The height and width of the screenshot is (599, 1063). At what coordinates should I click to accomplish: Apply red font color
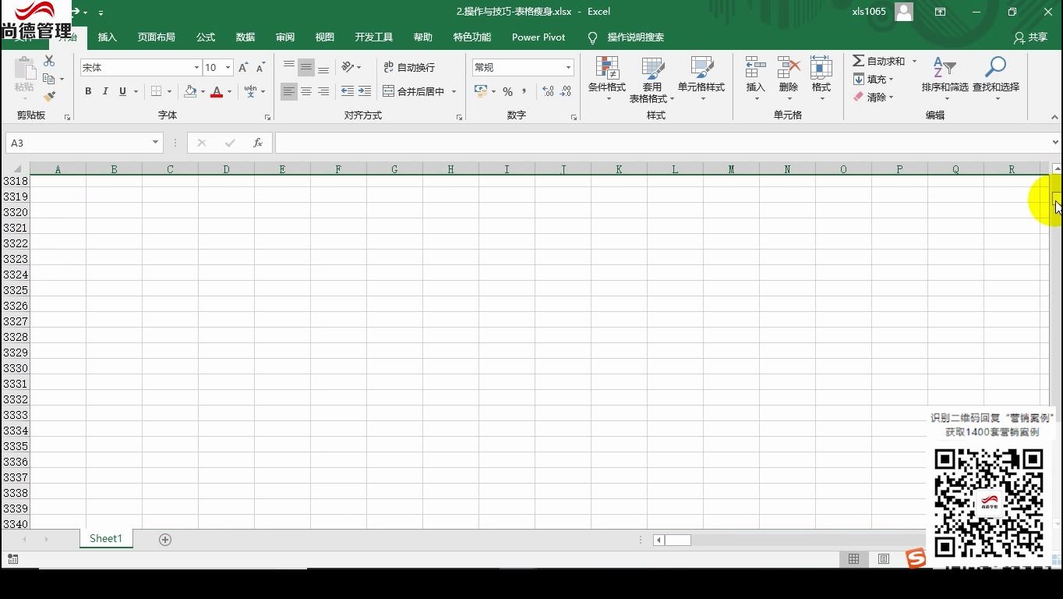[x=217, y=91]
